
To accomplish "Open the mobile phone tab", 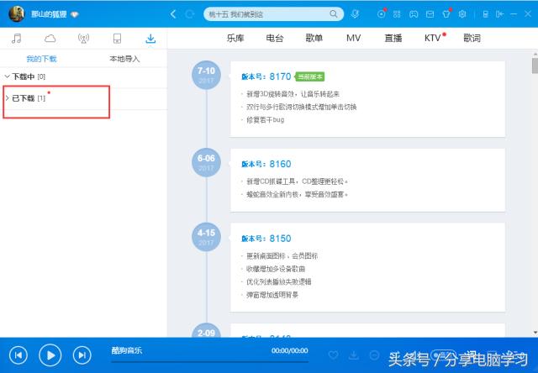I will pyautogui.click(x=117, y=39).
